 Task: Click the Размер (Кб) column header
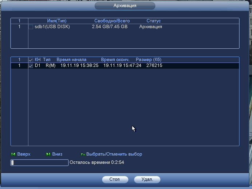[x=149, y=60]
